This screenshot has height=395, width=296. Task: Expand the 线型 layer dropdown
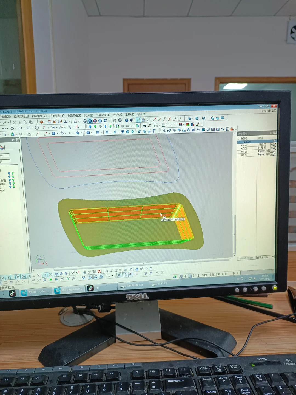[272, 151]
